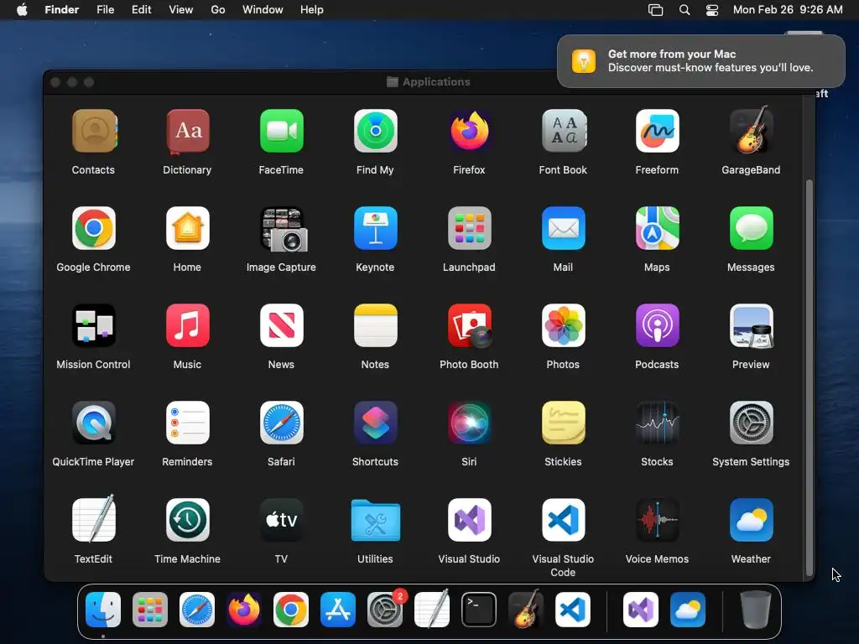The image size is (859, 644).
Task: Open System Settings with badge in Dock
Action: click(x=385, y=609)
